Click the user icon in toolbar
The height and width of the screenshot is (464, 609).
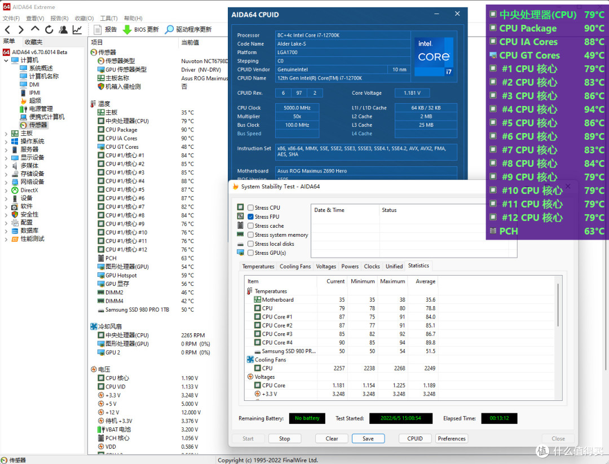pos(63,29)
